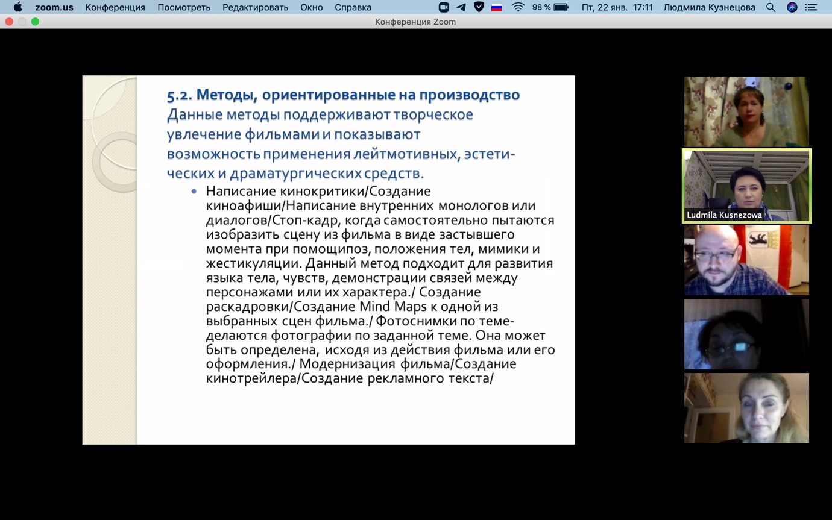The image size is (832, 520).
Task: Select the dark video thumbnail with glasses wearer
Action: (x=746, y=334)
